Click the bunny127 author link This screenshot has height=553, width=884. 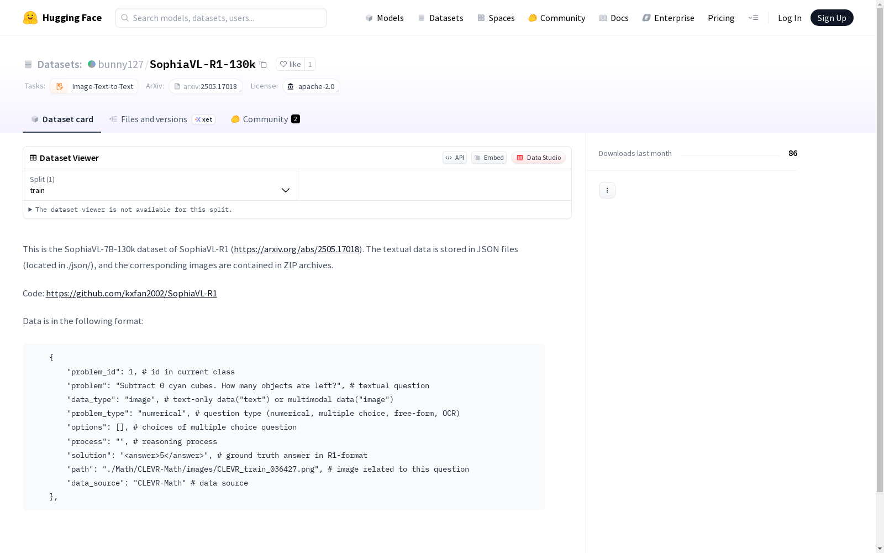tap(120, 64)
